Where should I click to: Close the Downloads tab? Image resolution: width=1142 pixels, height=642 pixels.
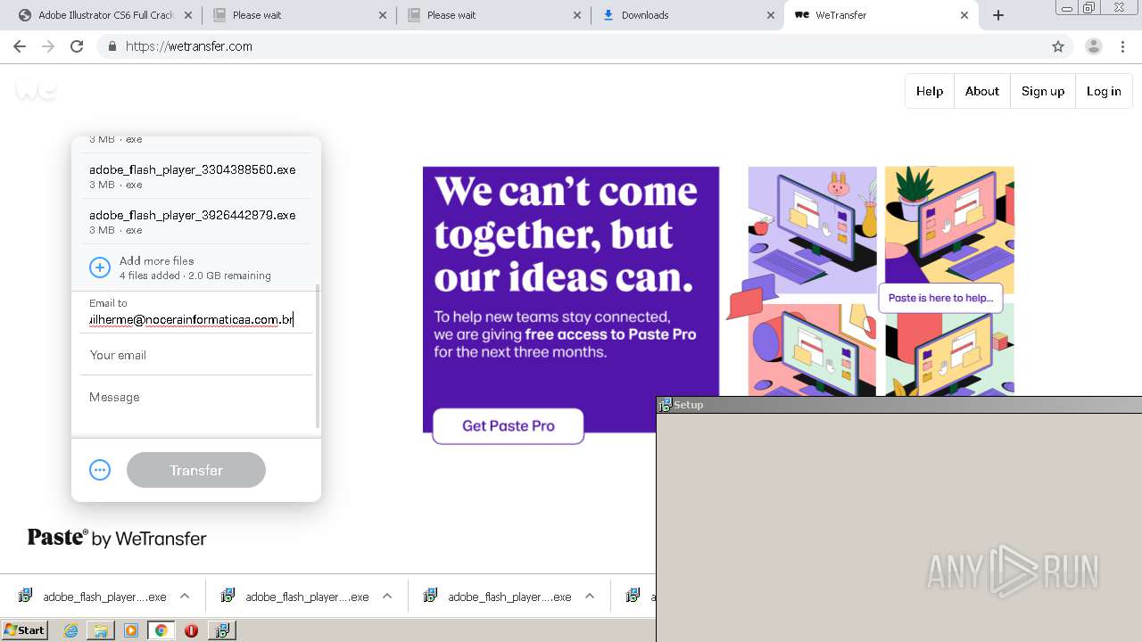771,15
